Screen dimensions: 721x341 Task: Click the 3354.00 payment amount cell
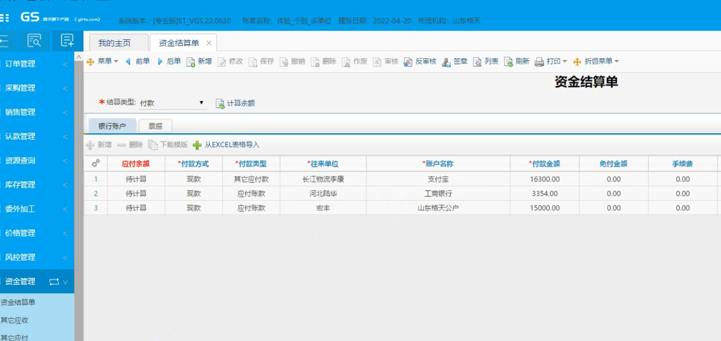pyautogui.click(x=544, y=193)
